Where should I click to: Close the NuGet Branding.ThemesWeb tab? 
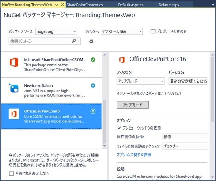point(62,5)
